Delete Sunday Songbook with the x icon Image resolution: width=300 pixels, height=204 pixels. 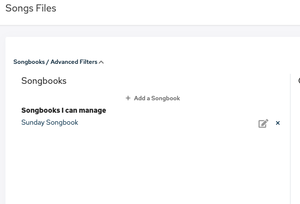[x=278, y=123]
